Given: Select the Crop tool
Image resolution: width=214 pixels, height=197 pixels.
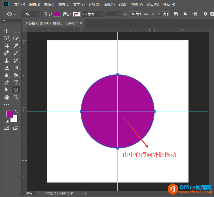Looking at the screenshot, I should click(x=7, y=45).
